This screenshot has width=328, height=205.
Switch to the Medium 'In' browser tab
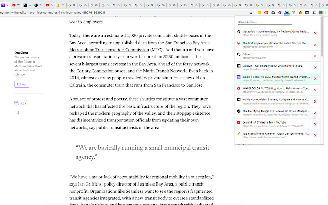[x=27, y=5]
